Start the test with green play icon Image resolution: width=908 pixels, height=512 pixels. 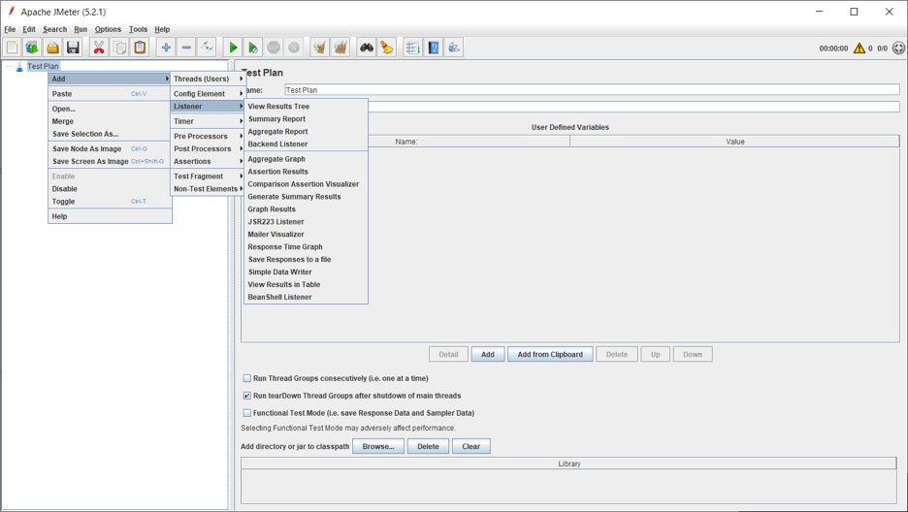[x=233, y=48]
